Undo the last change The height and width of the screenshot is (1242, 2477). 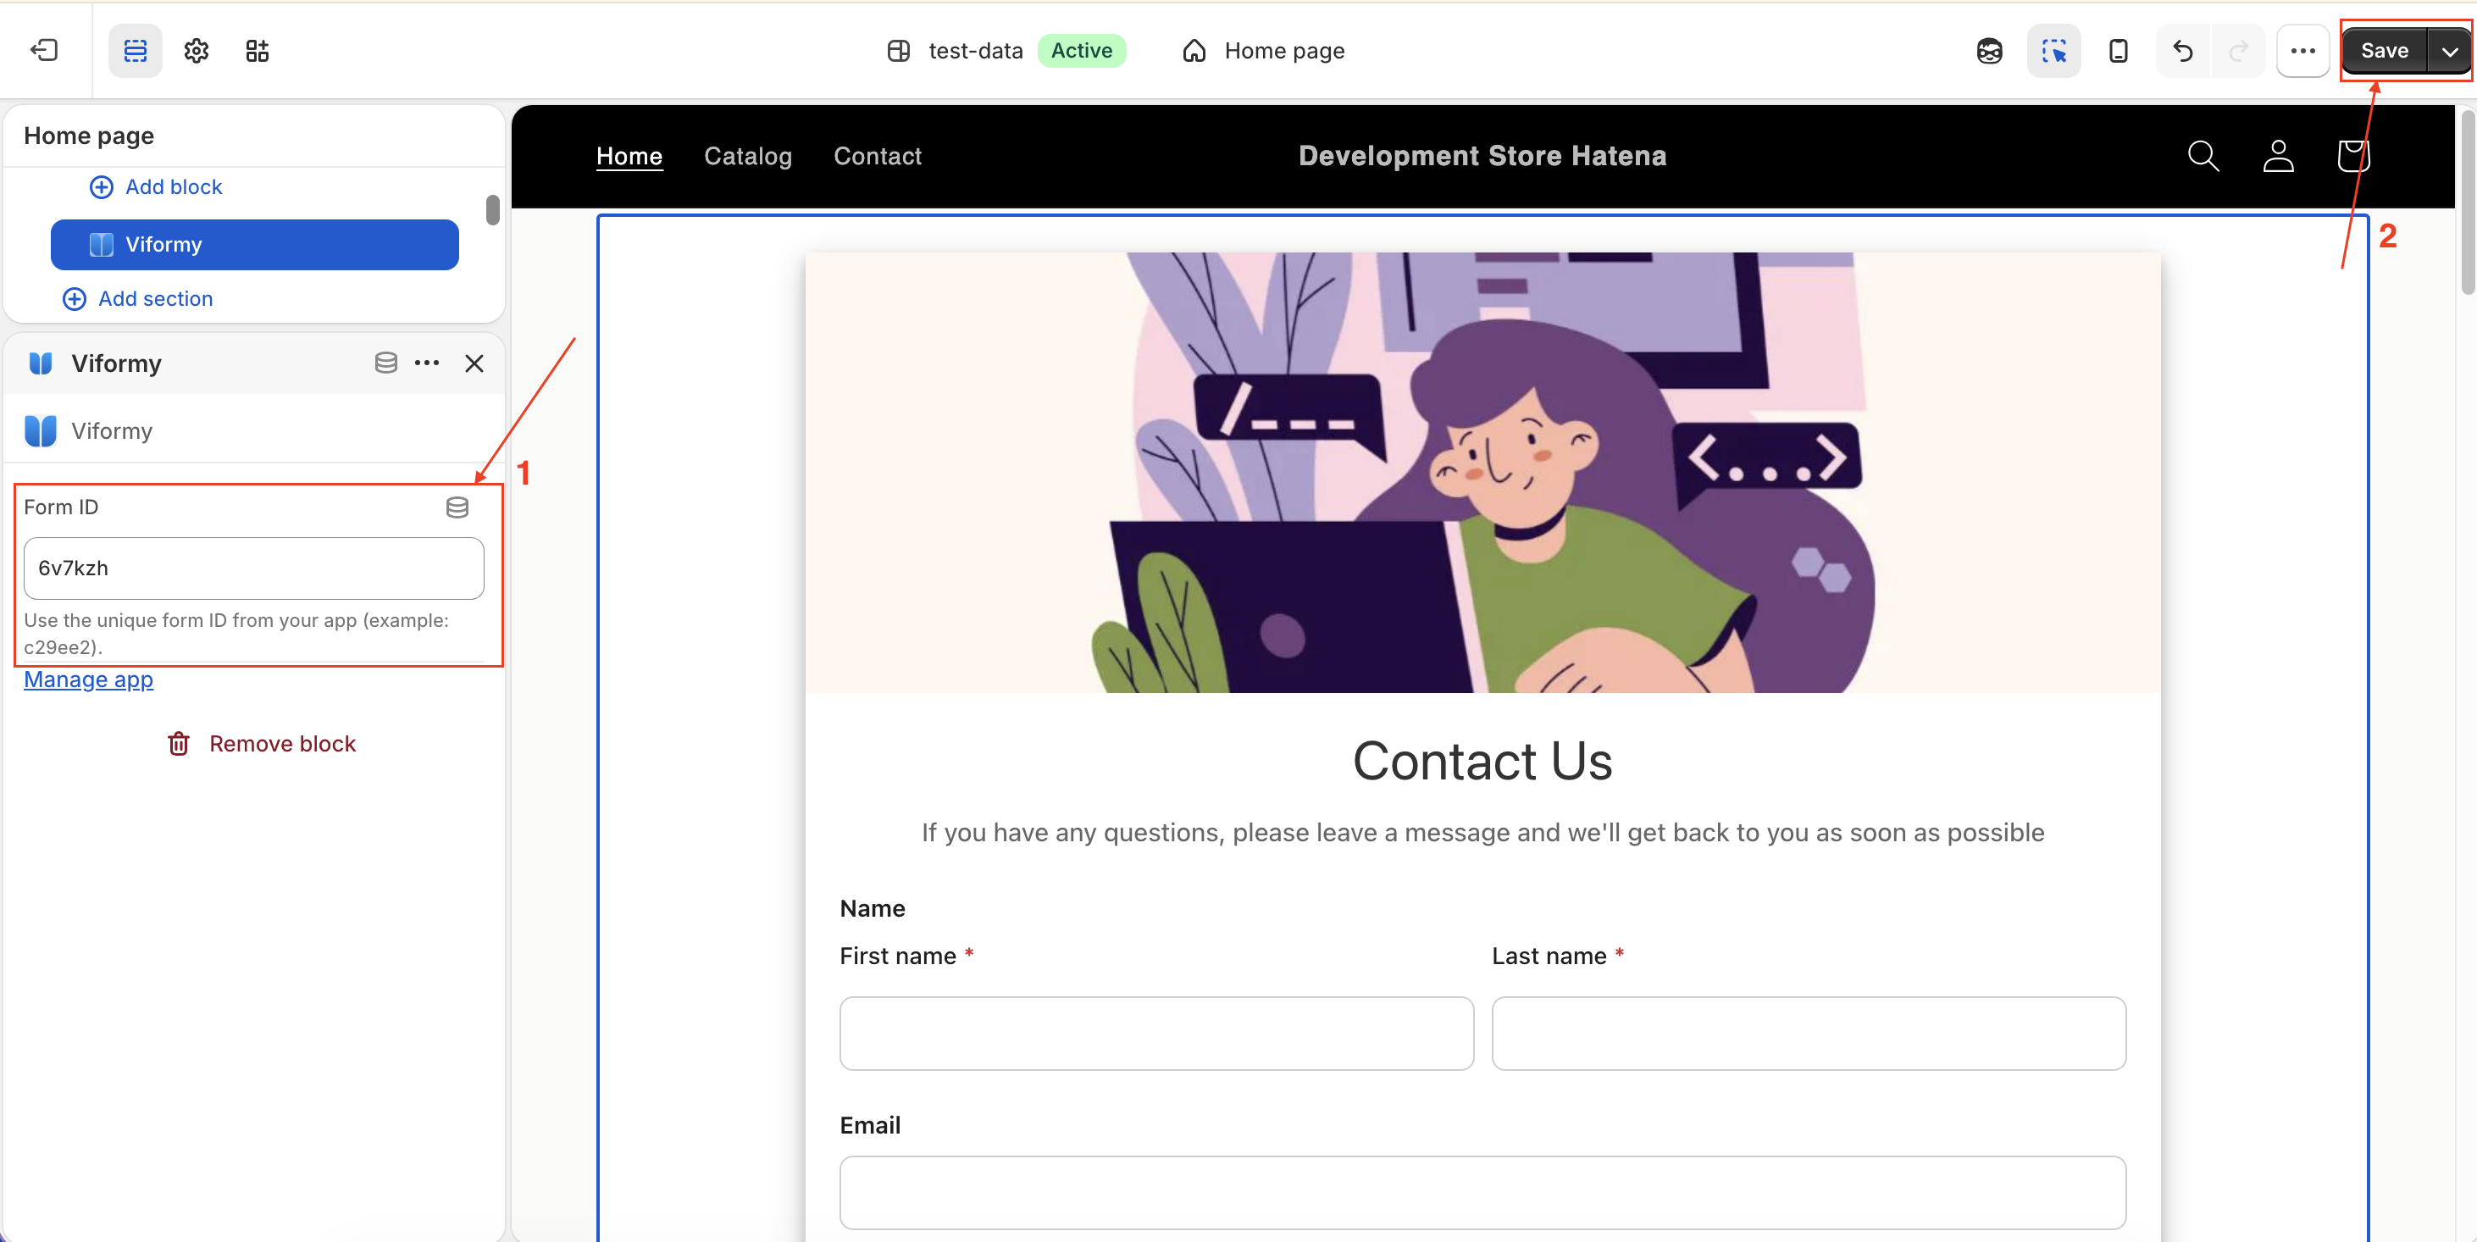pos(2183,50)
